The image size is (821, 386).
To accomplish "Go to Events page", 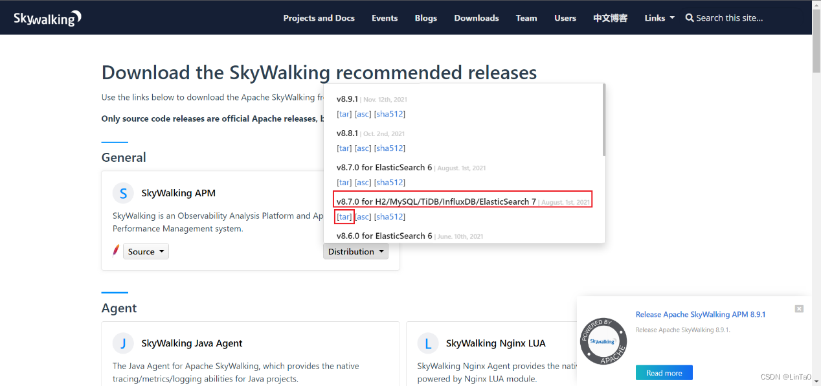I will point(385,18).
